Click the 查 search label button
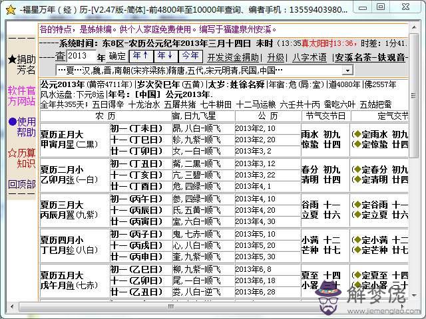This screenshot has width=426, height=319. pos(61,56)
